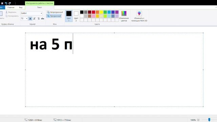This screenshot has width=217, height=122.
Task: Toggle underline formatting (Ч)
Action: click(39, 19)
